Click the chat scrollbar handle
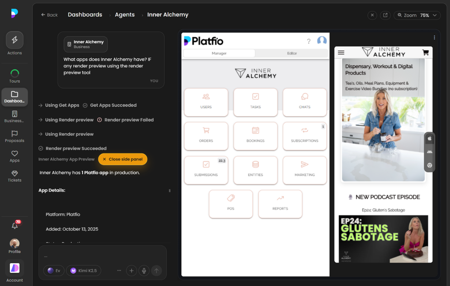Screen dimensions: 450x286 169,191
